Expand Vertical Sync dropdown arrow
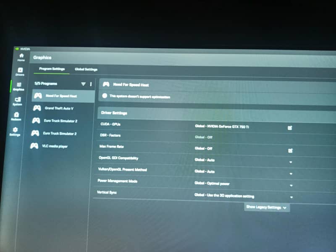Screen dimensions: 336x252 (x=291, y=197)
